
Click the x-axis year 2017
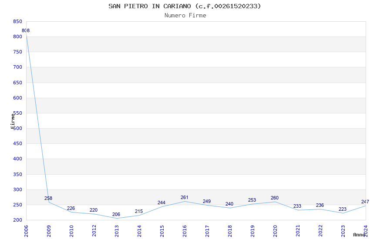tap(207, 231)
